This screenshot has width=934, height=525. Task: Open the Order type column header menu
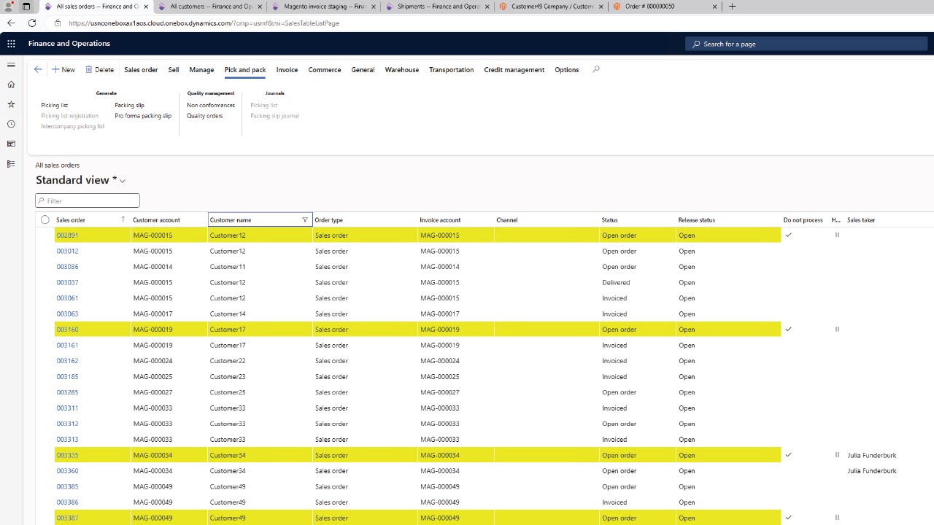pos(328,219)
